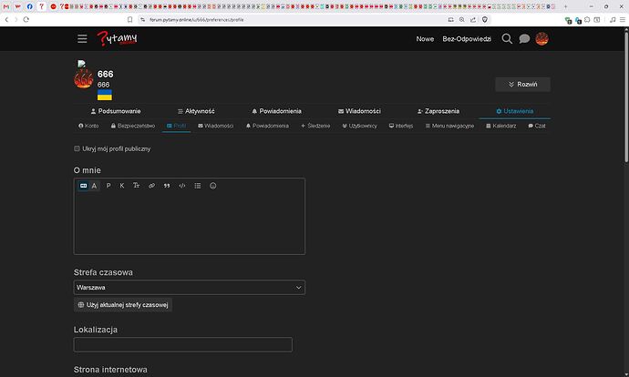Open the forum search magnifier icon

[x=507, y=39]
